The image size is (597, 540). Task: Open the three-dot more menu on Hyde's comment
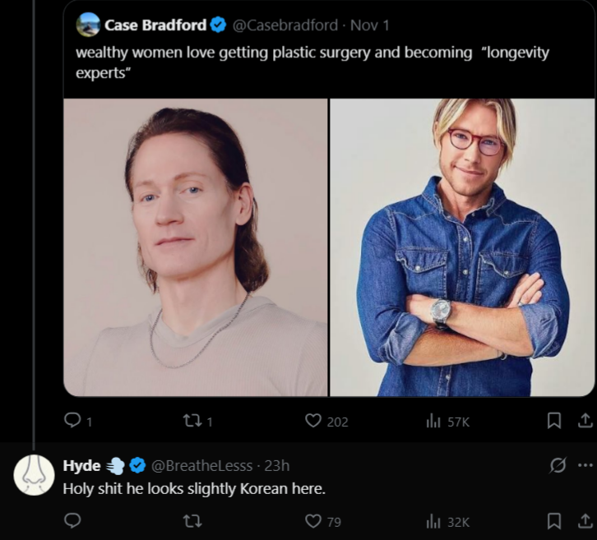click(585, 465)
